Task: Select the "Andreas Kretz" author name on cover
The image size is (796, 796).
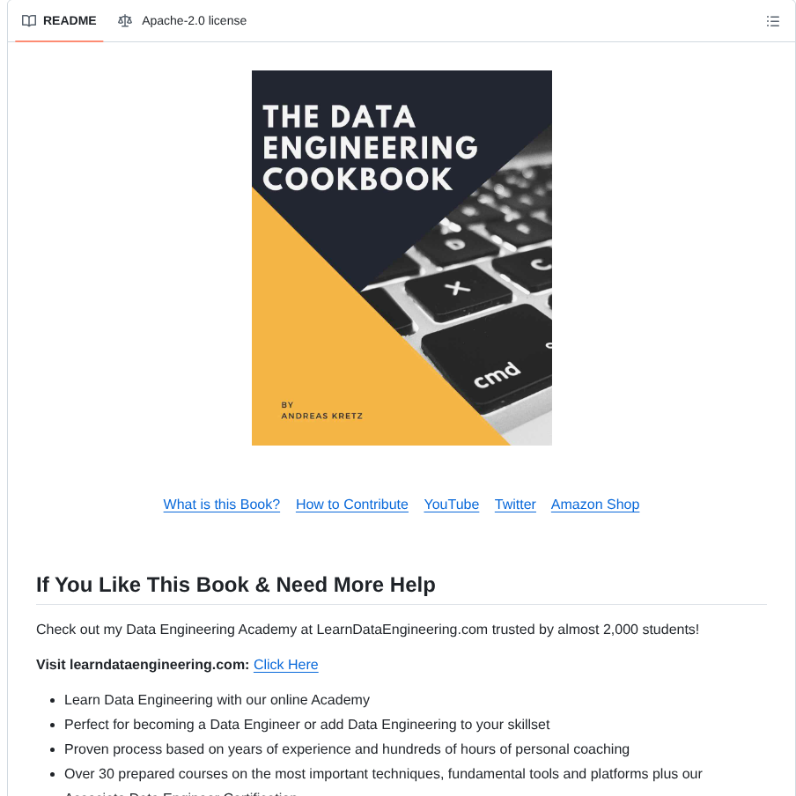Action: 321,416
